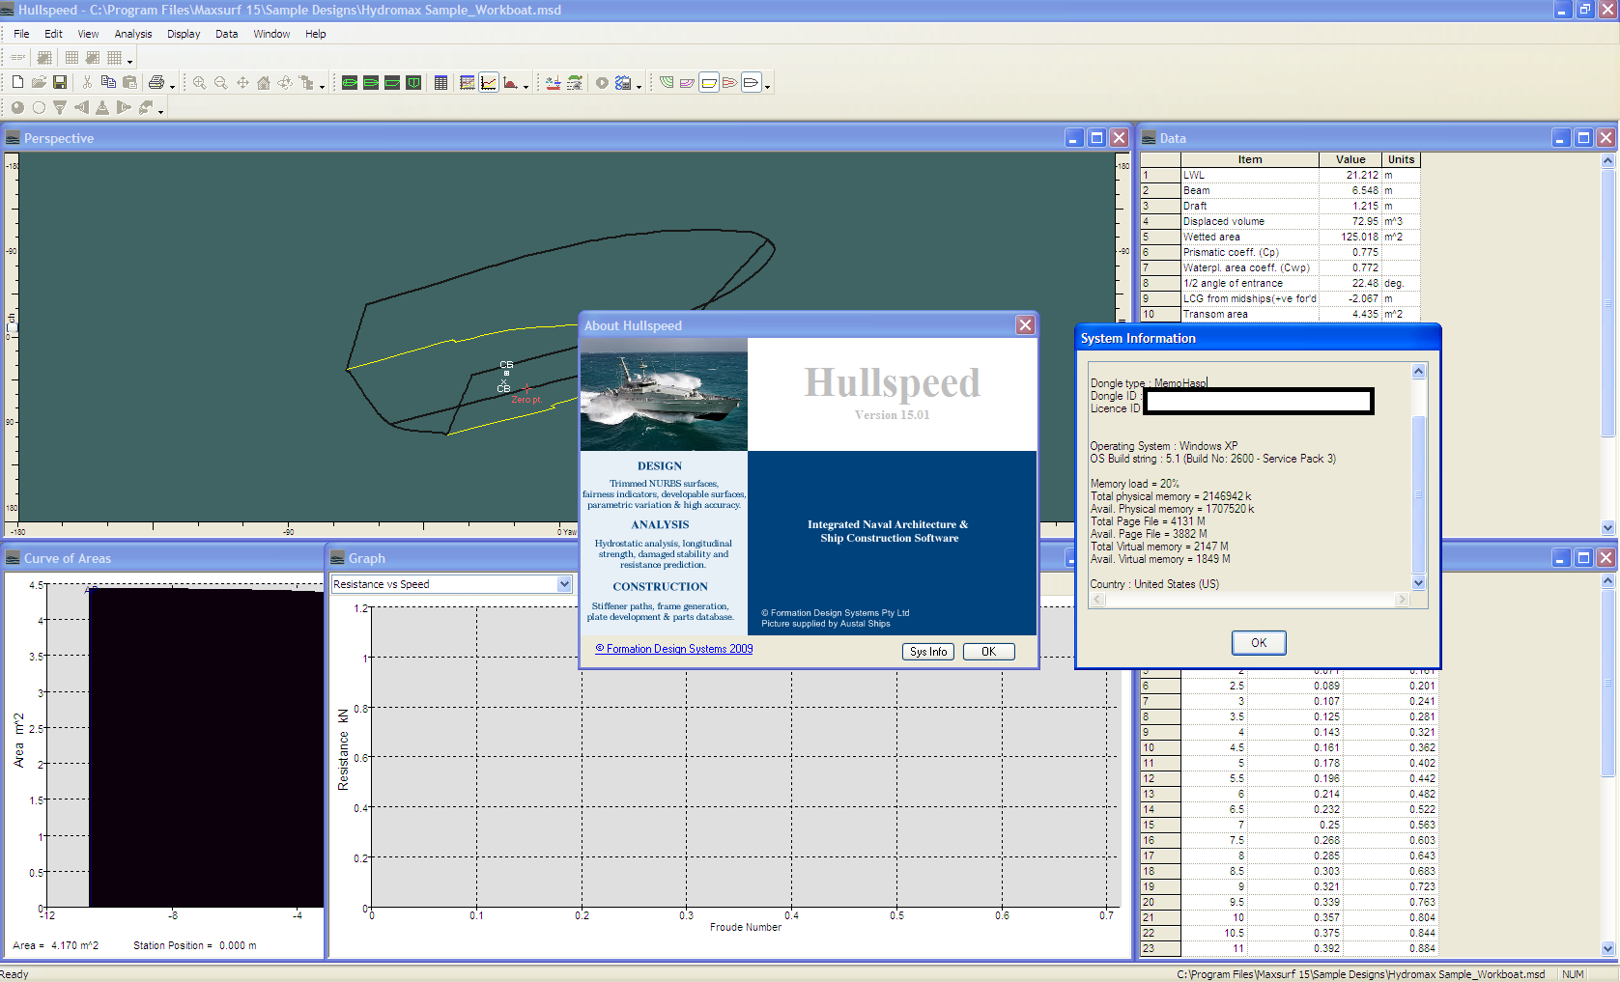
Task: Expand the analysis toolbar overflow arrow
Action: tap(639, 87)
